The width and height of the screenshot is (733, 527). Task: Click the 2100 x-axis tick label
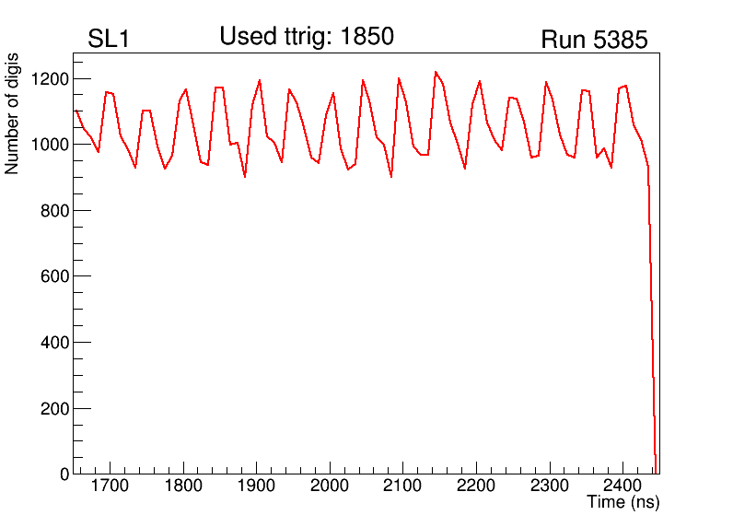[402, 486]
